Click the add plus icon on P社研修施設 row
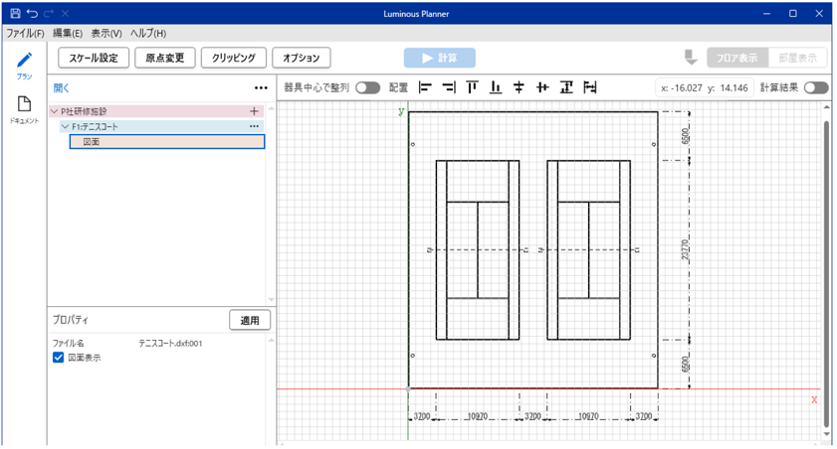The image size is (837, 449). point(254,112)
